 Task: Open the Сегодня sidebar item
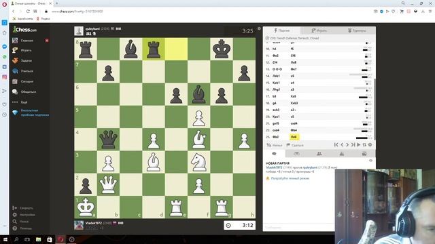pos(27,81)
